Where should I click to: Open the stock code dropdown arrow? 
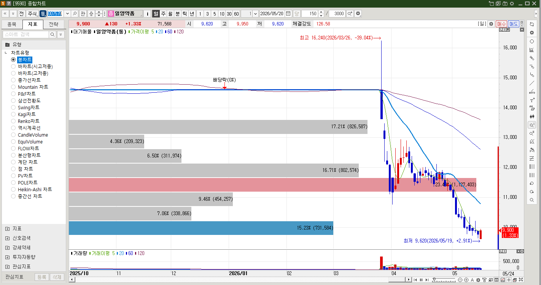coord(67,14)
